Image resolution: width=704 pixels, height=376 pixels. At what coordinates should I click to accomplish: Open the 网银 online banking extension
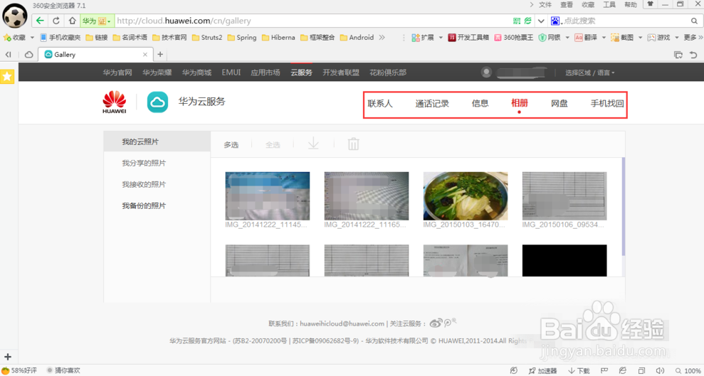[x=549, y=38]
